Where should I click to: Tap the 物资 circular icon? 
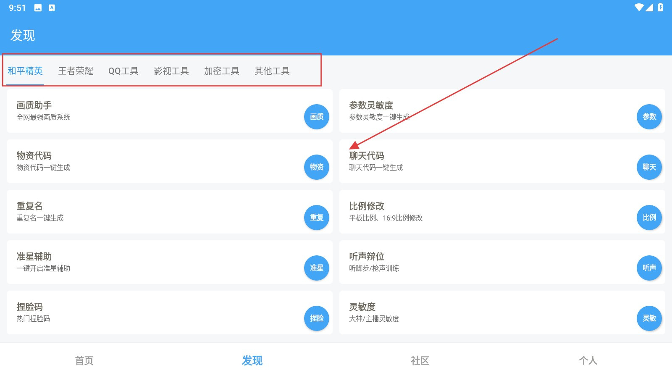click(316, 167)
